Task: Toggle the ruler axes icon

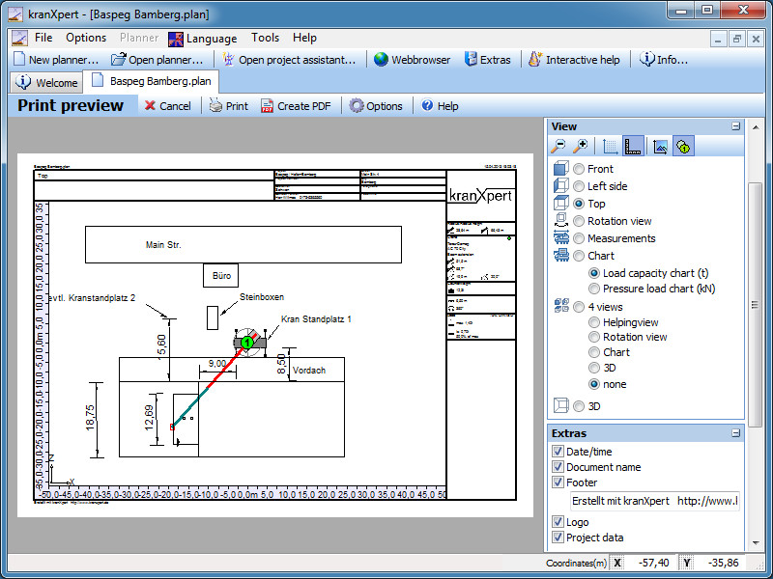Action: point(634,147)
